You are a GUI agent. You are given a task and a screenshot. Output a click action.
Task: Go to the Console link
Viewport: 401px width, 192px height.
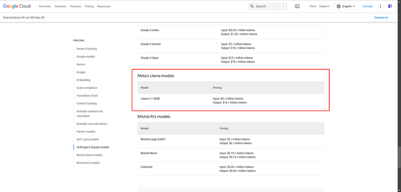[368, 6]
